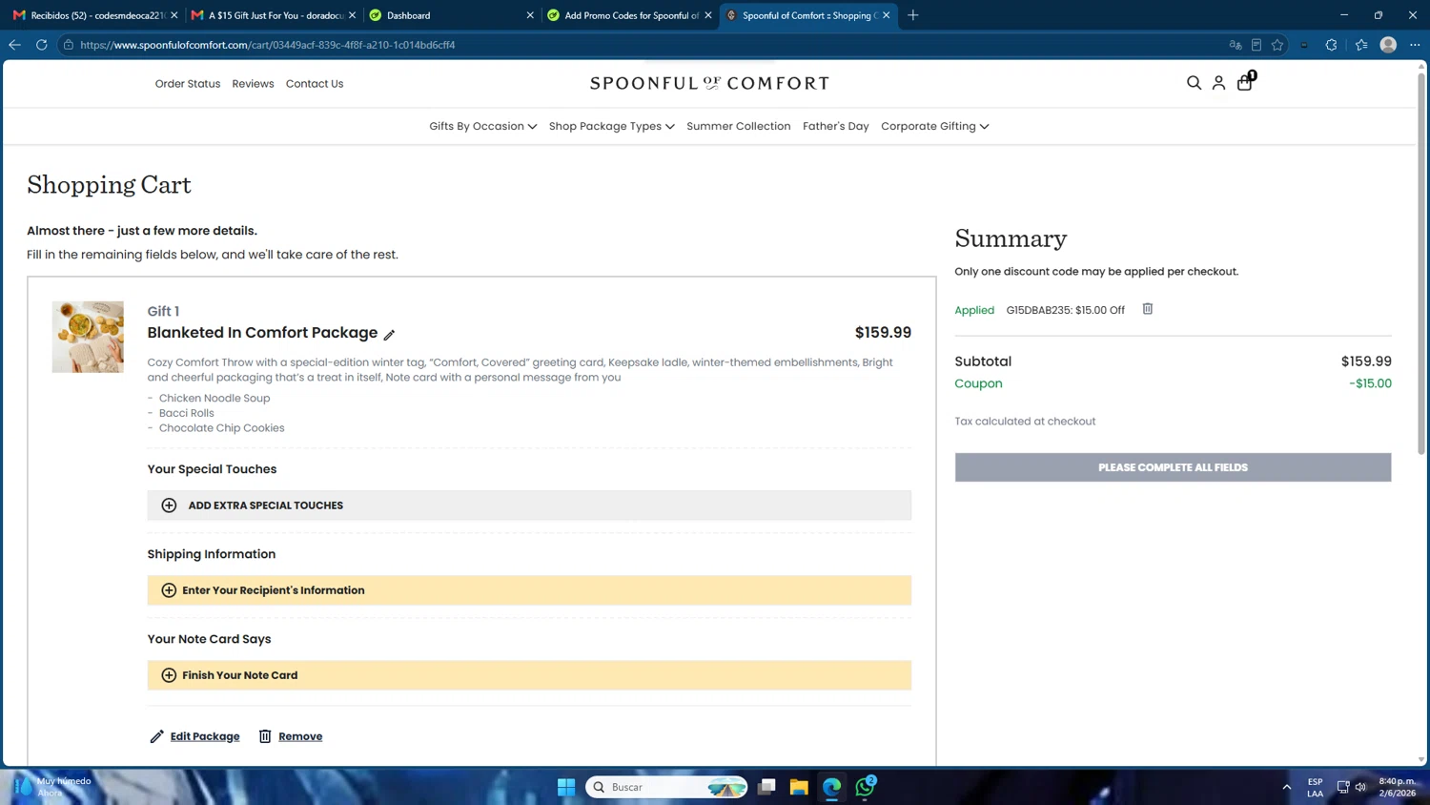The height and width of the screenshot is (805, 1430).
Task: Click the pencil icon beside Blanketed In Comfort Package
Action: click(389, 335)
